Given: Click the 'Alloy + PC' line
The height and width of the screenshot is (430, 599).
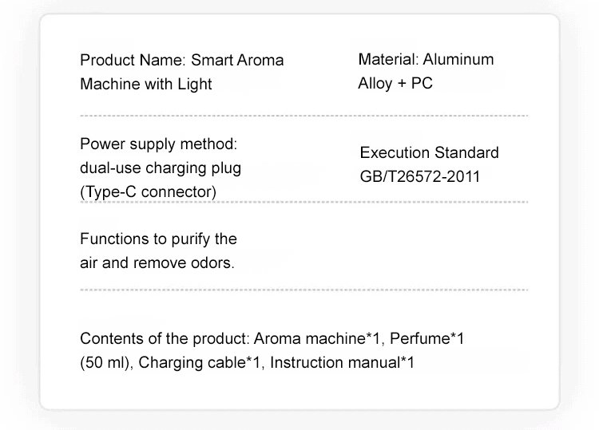Looking at the screenshot, I should pos(395,83).
